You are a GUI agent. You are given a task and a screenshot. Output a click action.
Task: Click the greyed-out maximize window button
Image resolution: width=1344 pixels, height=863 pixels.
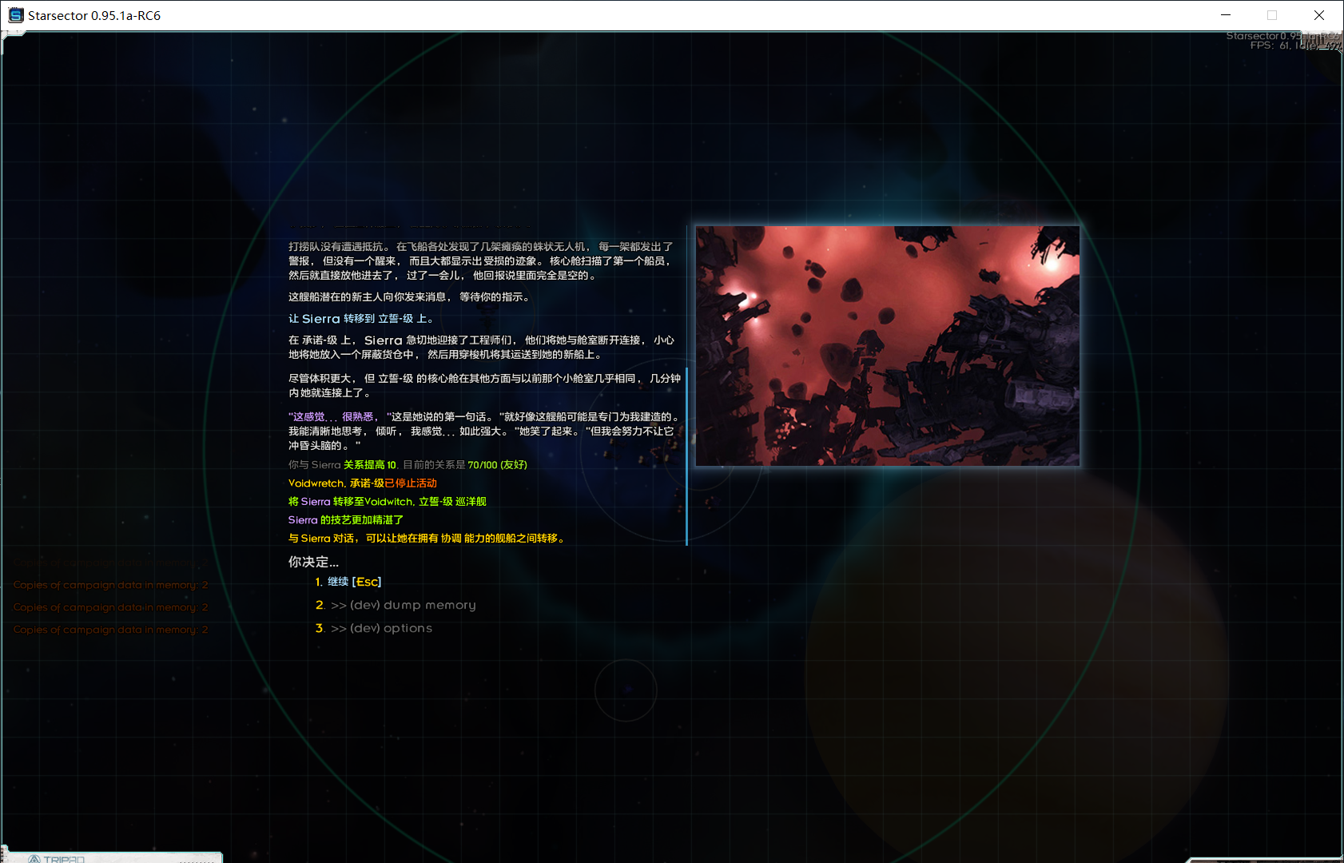(x=1271, y=15)
